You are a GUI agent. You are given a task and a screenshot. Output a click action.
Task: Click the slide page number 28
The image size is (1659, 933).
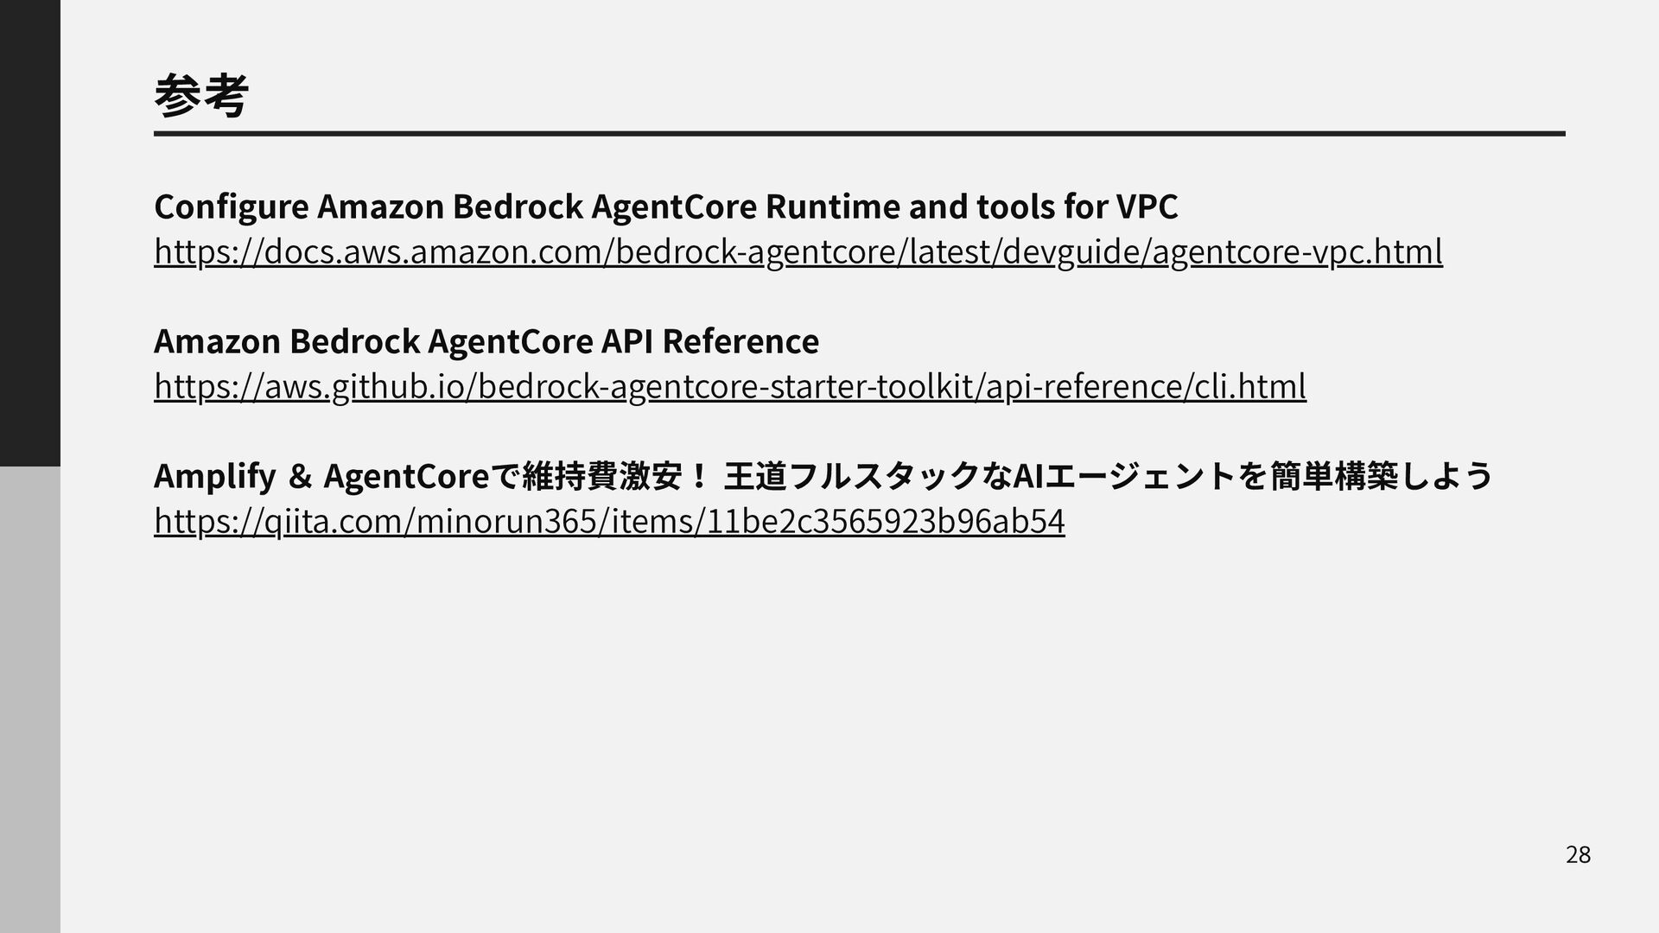(x=1578, y=855)
